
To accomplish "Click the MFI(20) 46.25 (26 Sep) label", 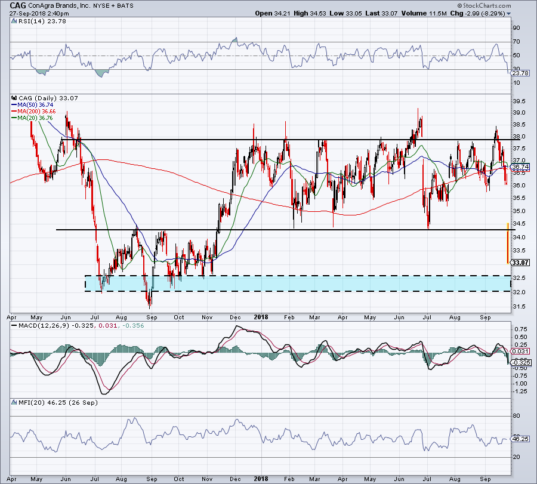I will coord(58,402).
